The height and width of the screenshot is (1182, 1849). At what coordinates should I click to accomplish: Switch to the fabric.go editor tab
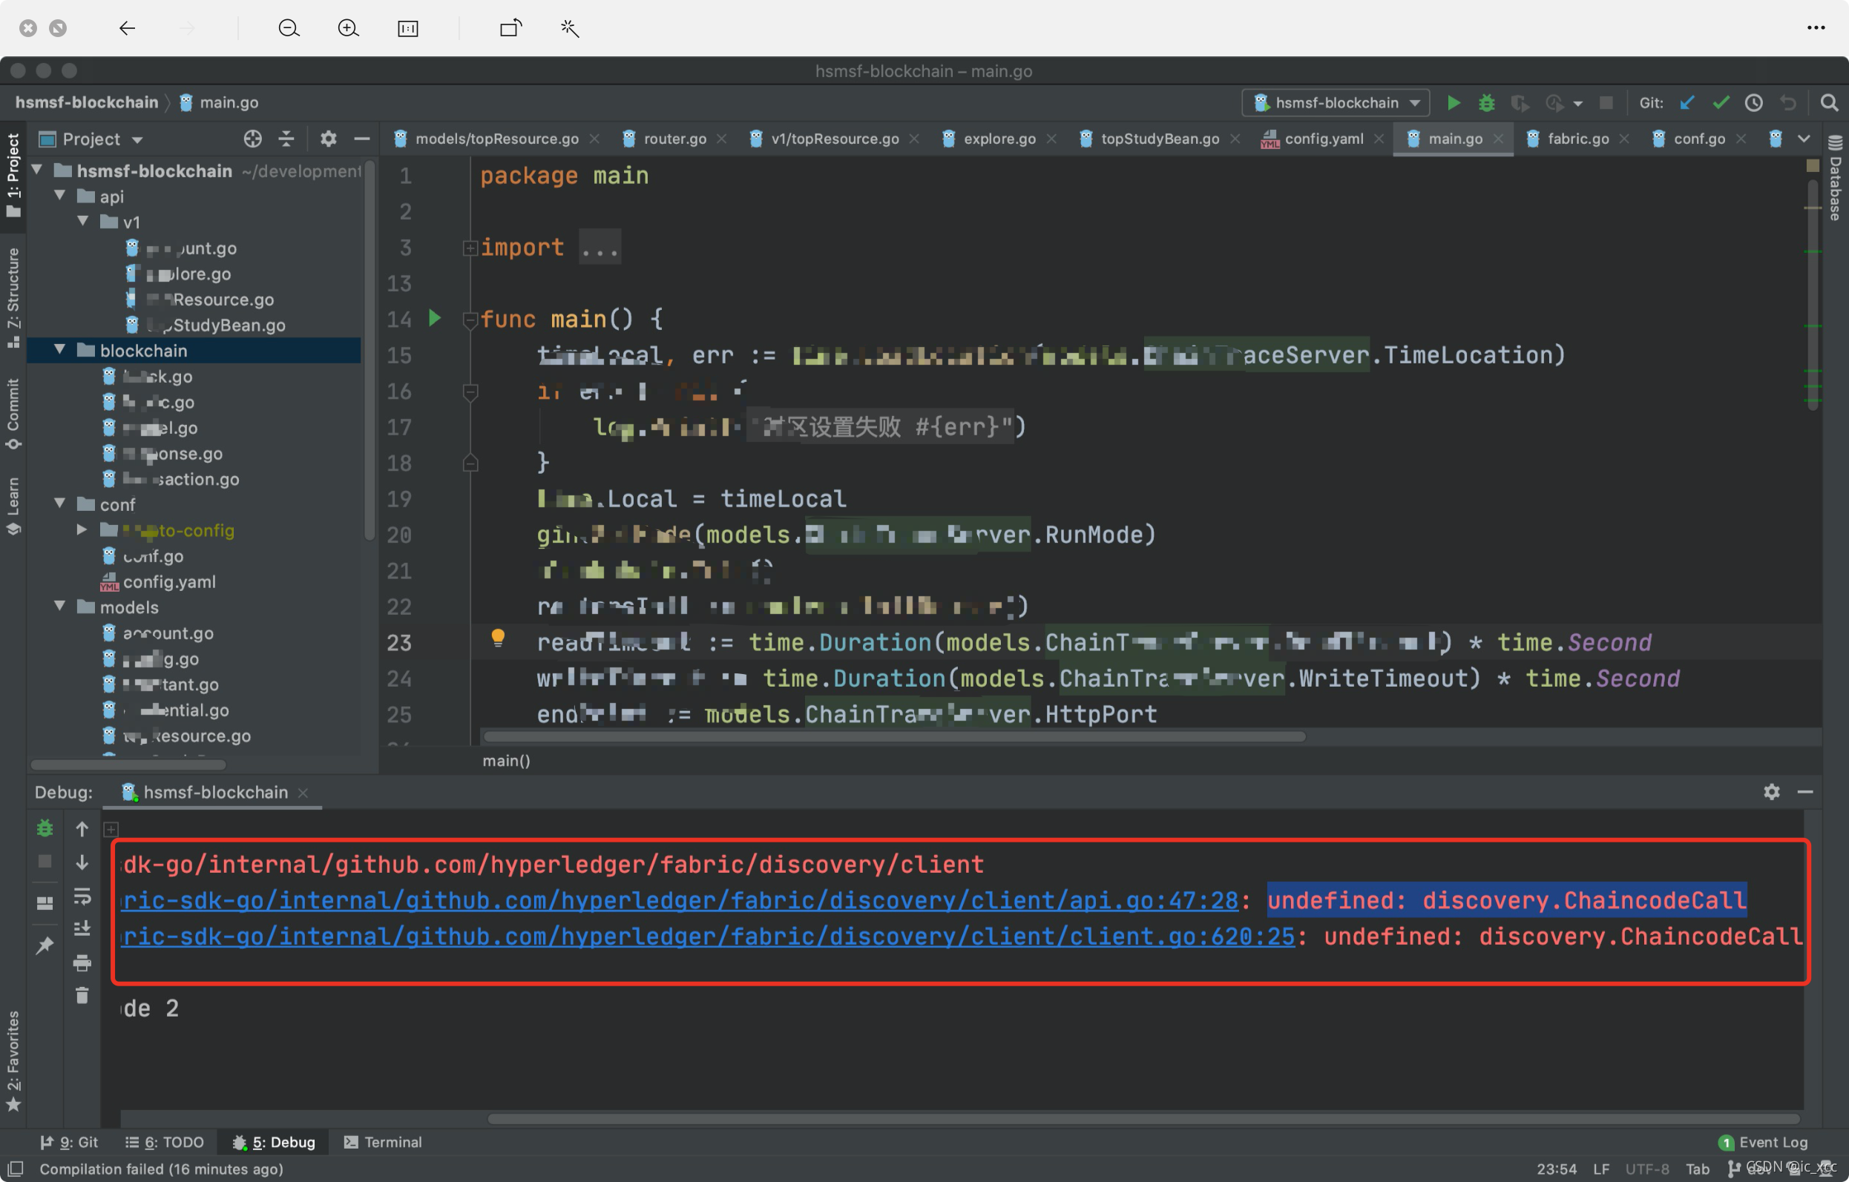click(x=1577, y=139)
